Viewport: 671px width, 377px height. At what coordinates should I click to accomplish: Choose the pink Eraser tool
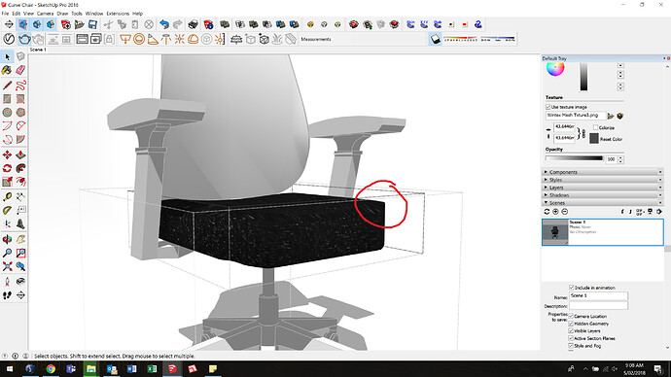[20, 70]
